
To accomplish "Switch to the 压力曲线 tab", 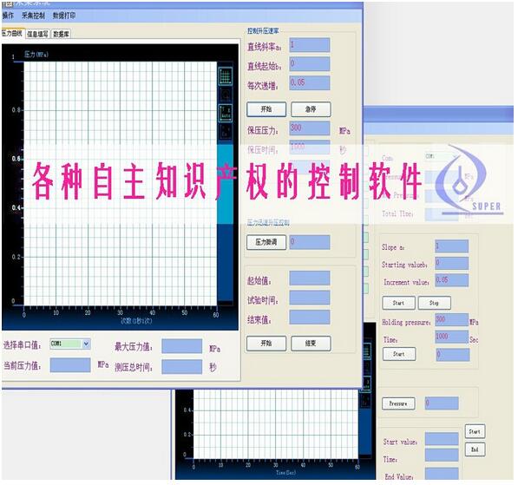I will pos(12,33).
